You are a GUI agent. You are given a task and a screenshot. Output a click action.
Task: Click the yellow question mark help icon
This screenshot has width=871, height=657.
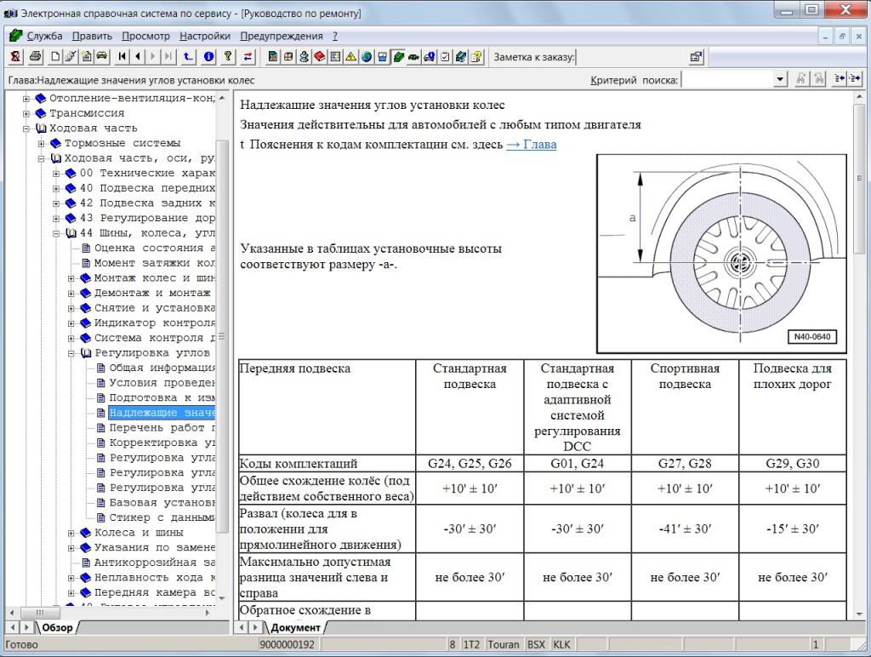[x=228, y=56]
